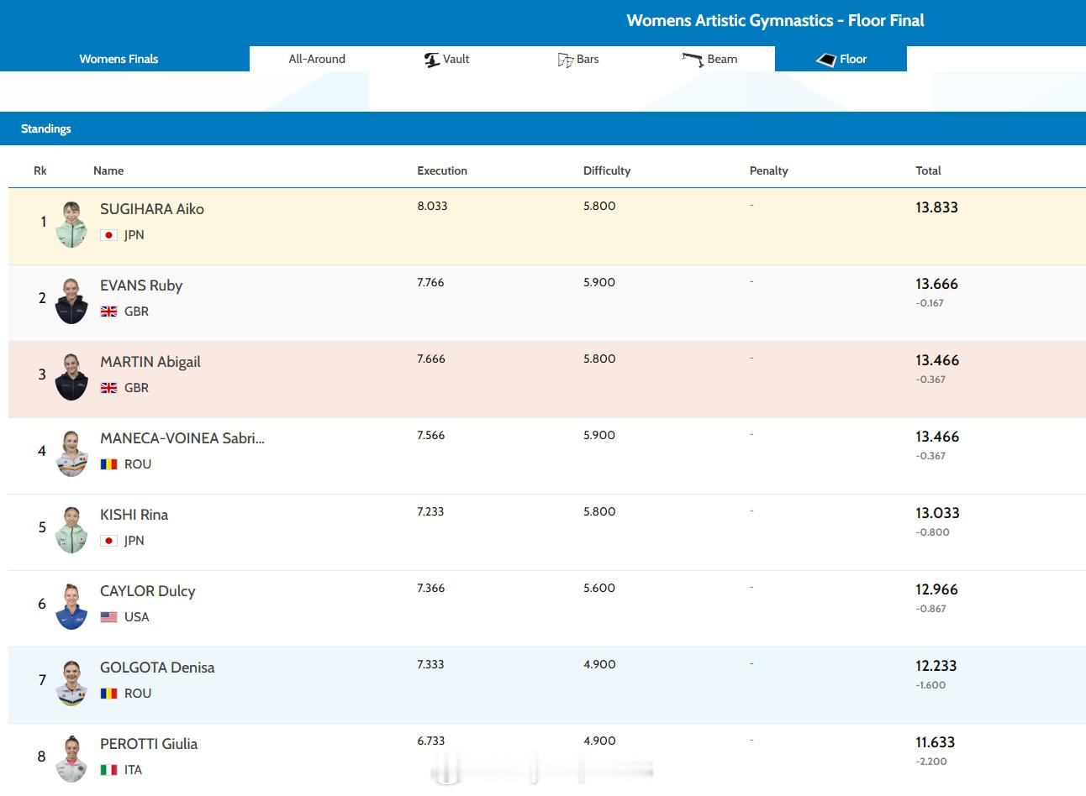Image resolution: width=1086 pixels, height=796 pixels.
Task: Open EVANS Ruby athlete profile link
Action: click(141, 285)
